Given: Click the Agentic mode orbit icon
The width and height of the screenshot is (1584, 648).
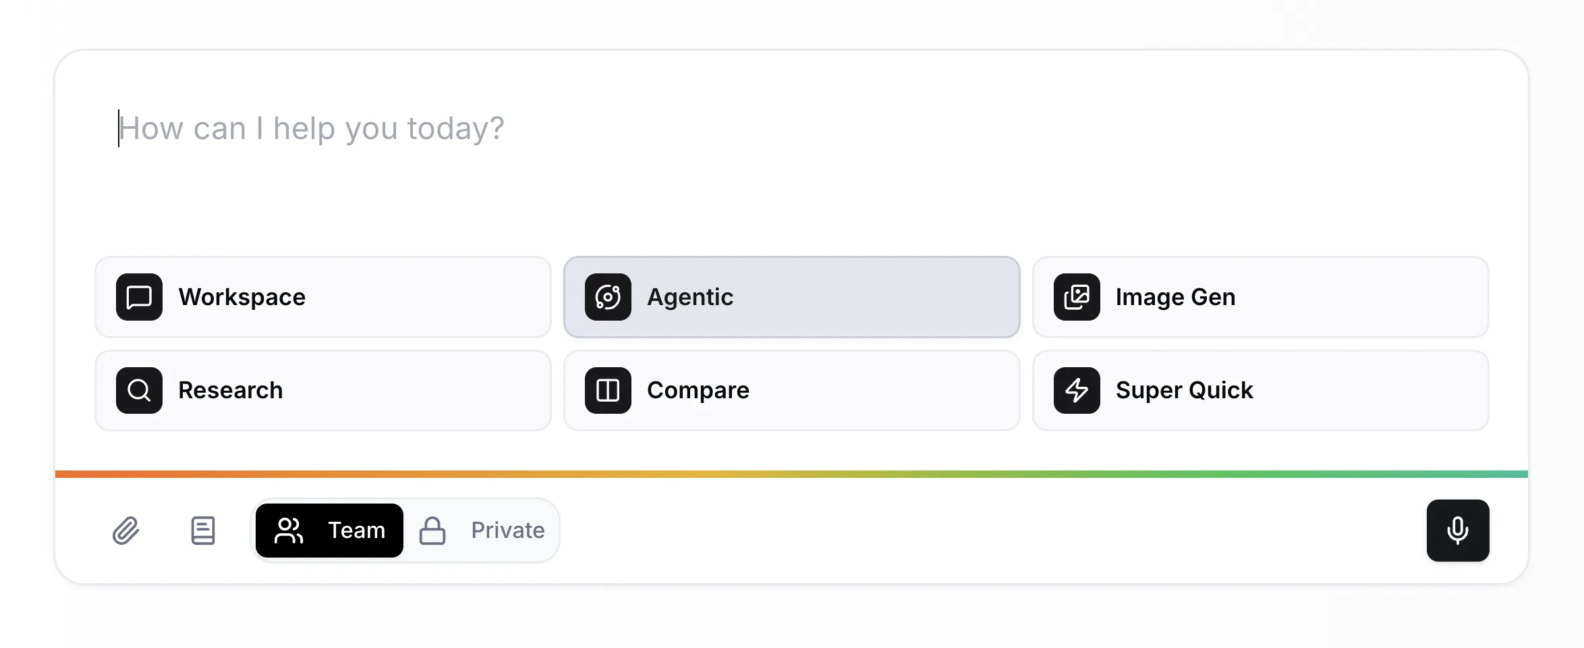Looking at the screenshot, I should 608,297.
